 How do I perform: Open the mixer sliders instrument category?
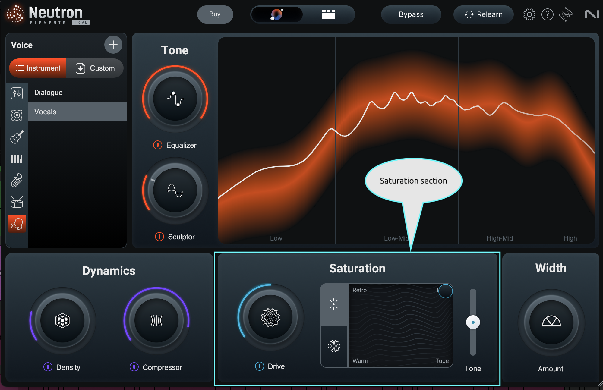(17, 93)
